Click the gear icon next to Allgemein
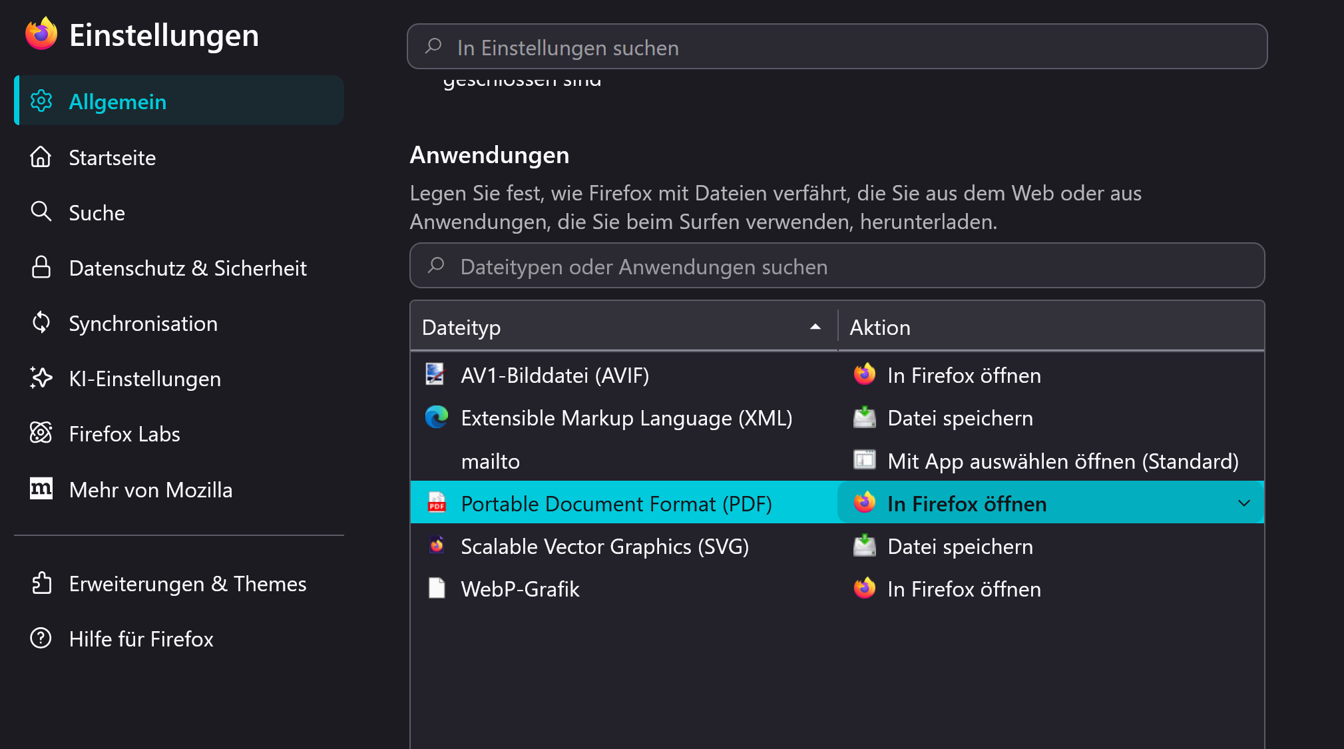This screenshot has height=749, width=1344. click(41, 101)
